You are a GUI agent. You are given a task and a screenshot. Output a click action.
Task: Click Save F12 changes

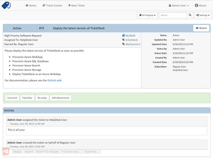coord(47,152)
